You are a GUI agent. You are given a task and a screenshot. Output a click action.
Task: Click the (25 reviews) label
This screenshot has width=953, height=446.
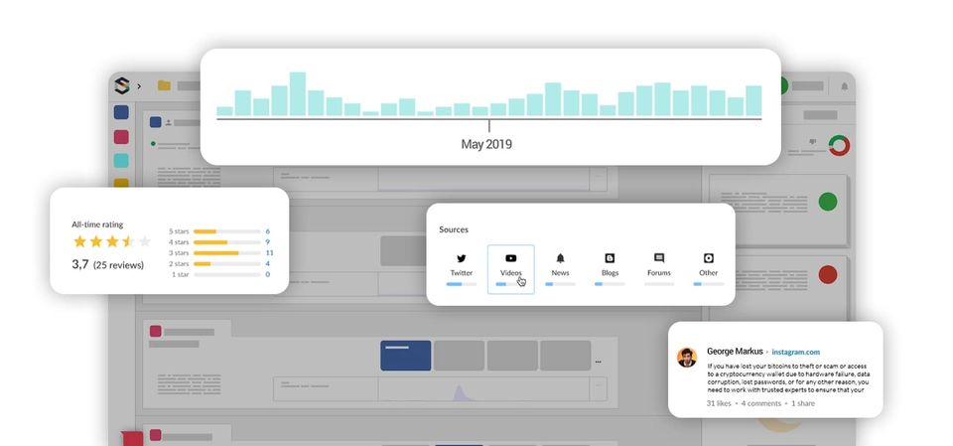[118, 265]
